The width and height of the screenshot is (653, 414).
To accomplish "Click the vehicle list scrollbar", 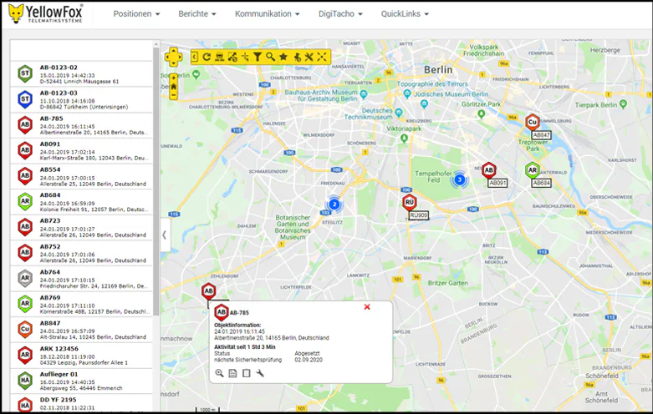I will [156, 181].
